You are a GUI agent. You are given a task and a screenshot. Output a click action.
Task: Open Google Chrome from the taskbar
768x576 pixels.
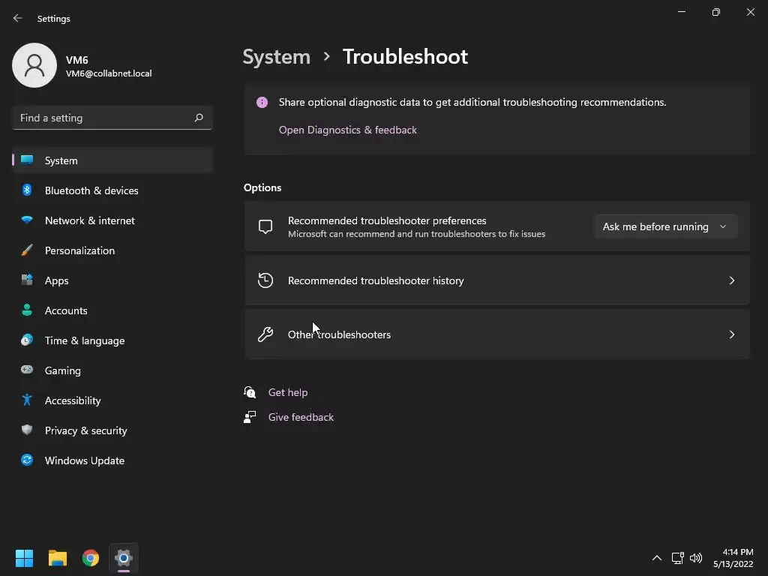91,558
